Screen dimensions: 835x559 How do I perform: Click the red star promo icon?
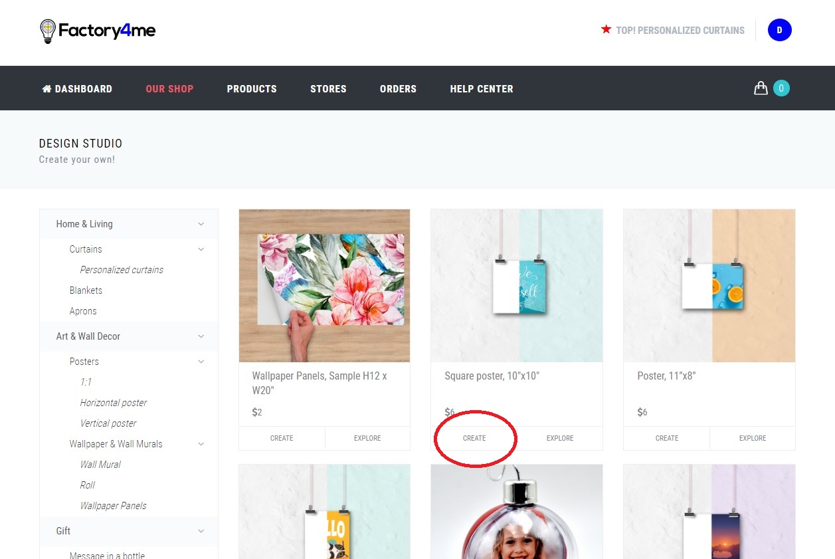606,29
